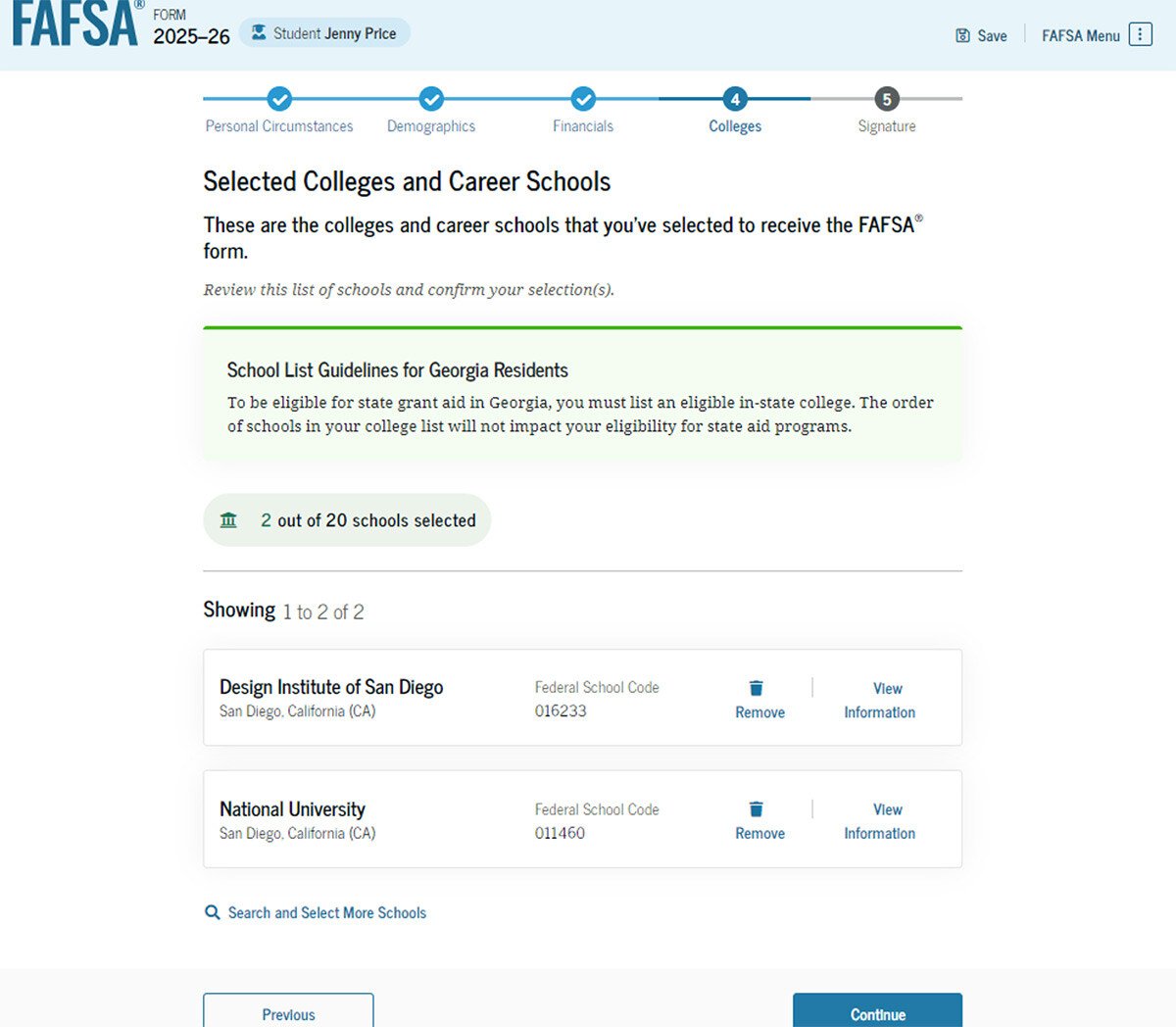Click the institution building icon in schools counter
Screen dimensions: 1176x1027
pos(228,520)
